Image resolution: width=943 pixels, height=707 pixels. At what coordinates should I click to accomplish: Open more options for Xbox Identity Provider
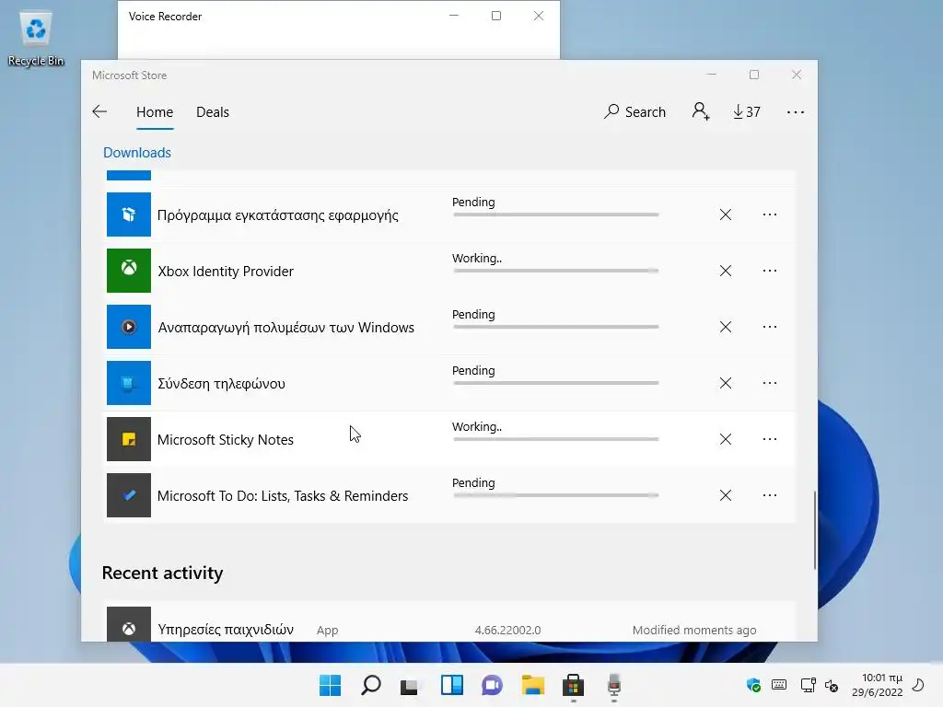tap(770, 271)
